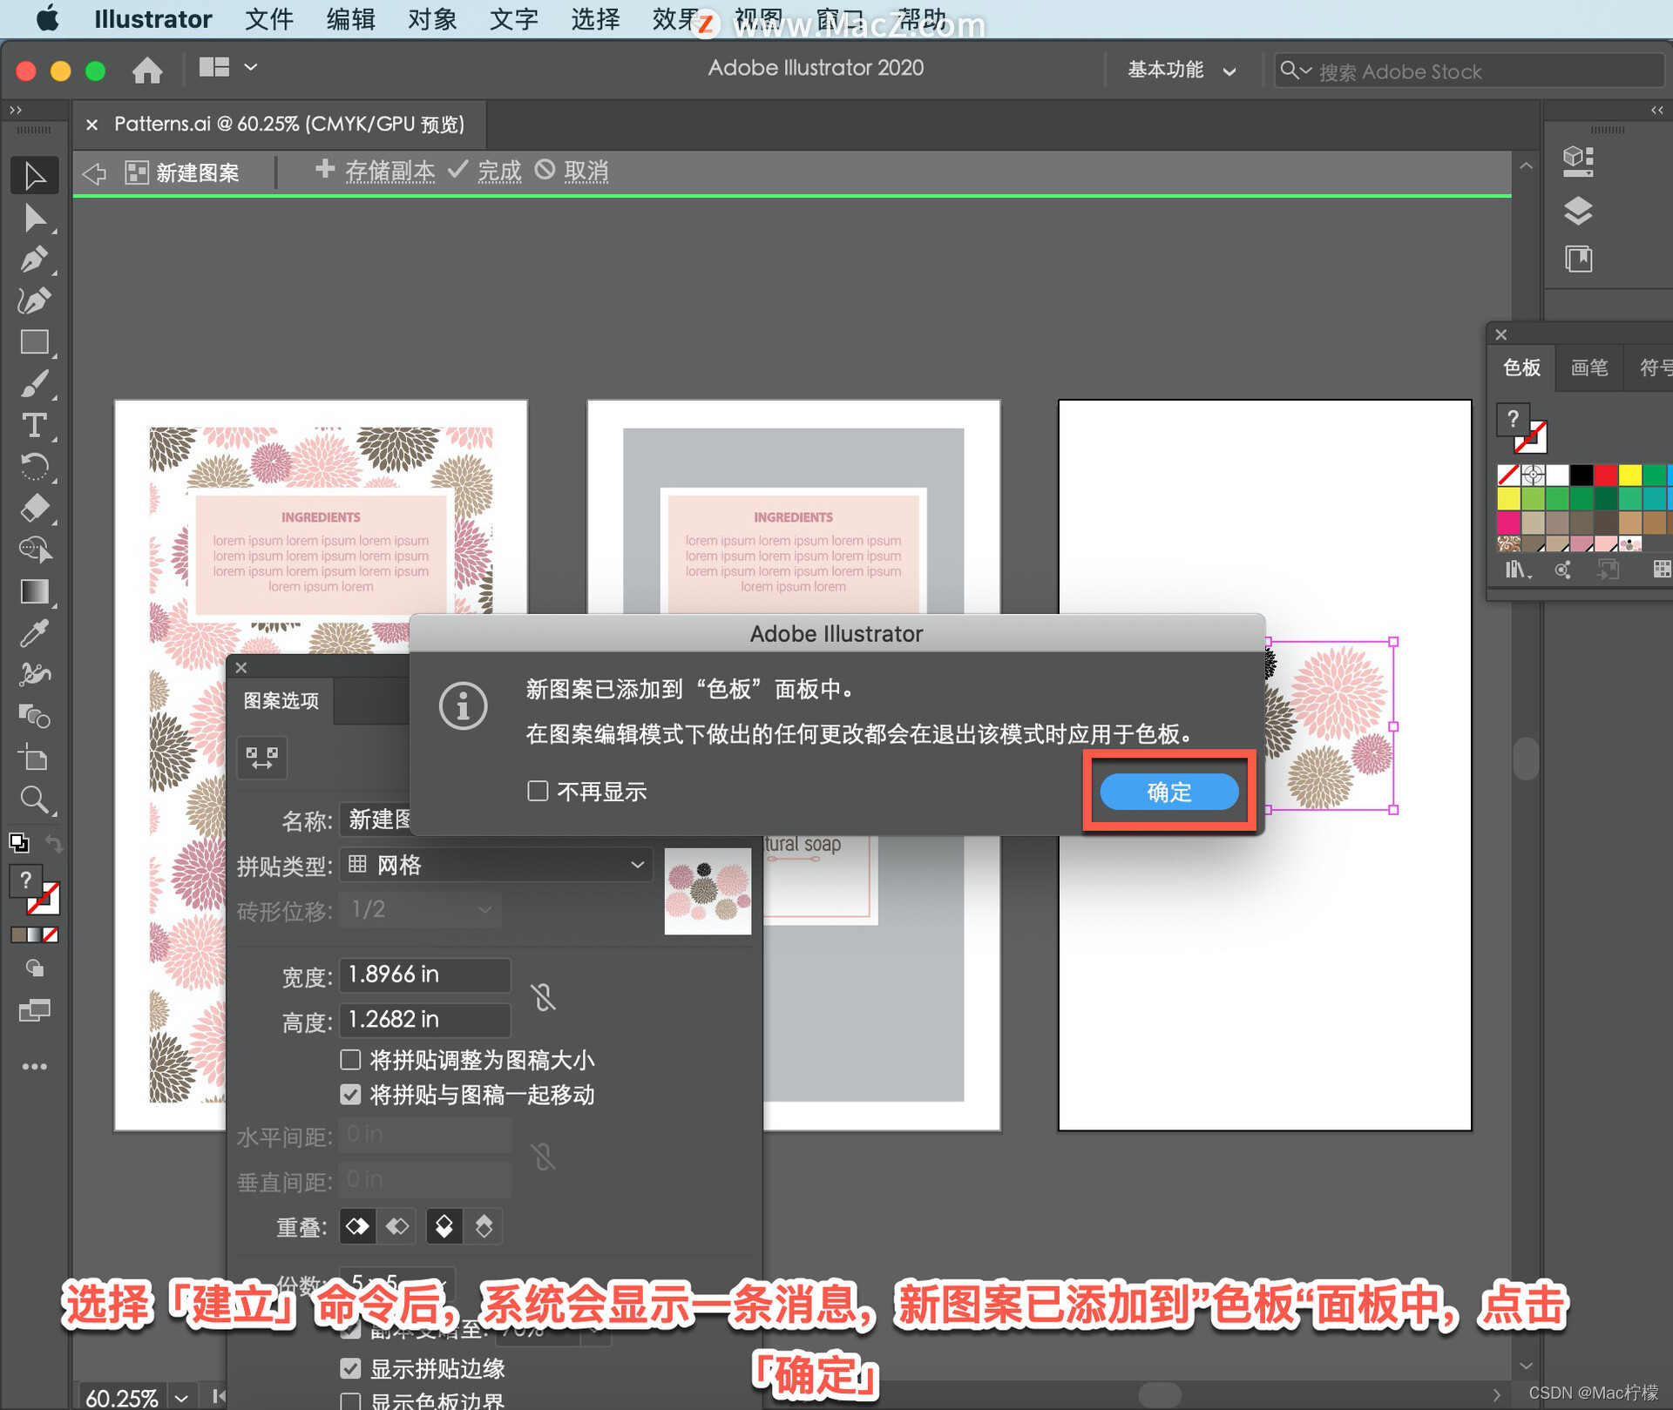Screen dimensions: 1673x1410
Task: Click the Home icon
Action: point(147,70)
